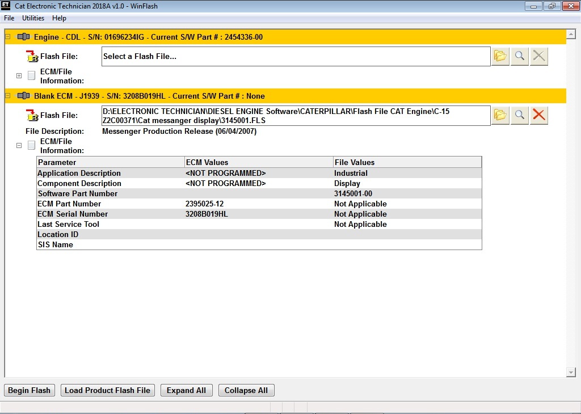Screen dimensions: 581x414
Task: Select the Component Description row
Action: pos(259,183)
